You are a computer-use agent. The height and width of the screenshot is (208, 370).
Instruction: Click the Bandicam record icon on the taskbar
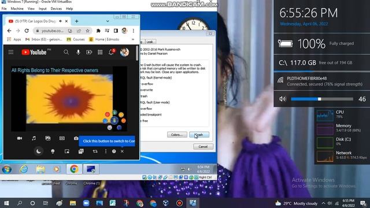[179, 203]
